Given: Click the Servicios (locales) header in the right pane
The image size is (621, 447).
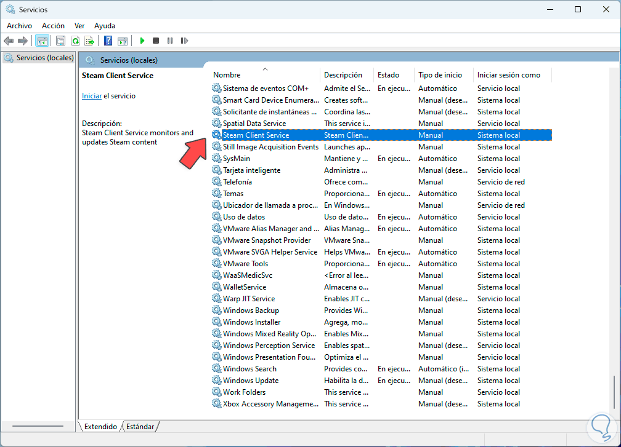Looking at the screenshot, I should [129, 60].
